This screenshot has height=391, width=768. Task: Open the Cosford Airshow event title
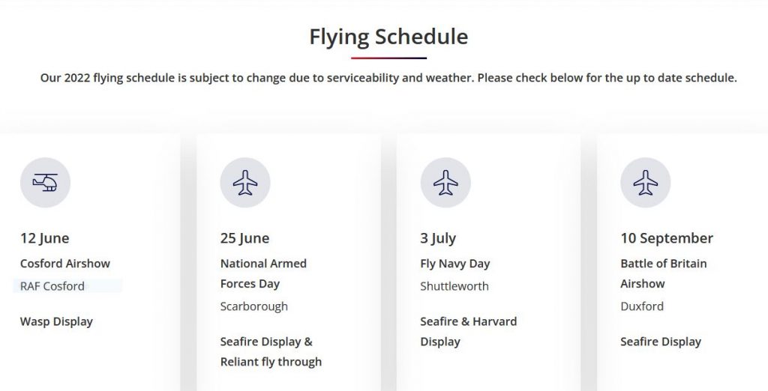[x=65, y=263]
